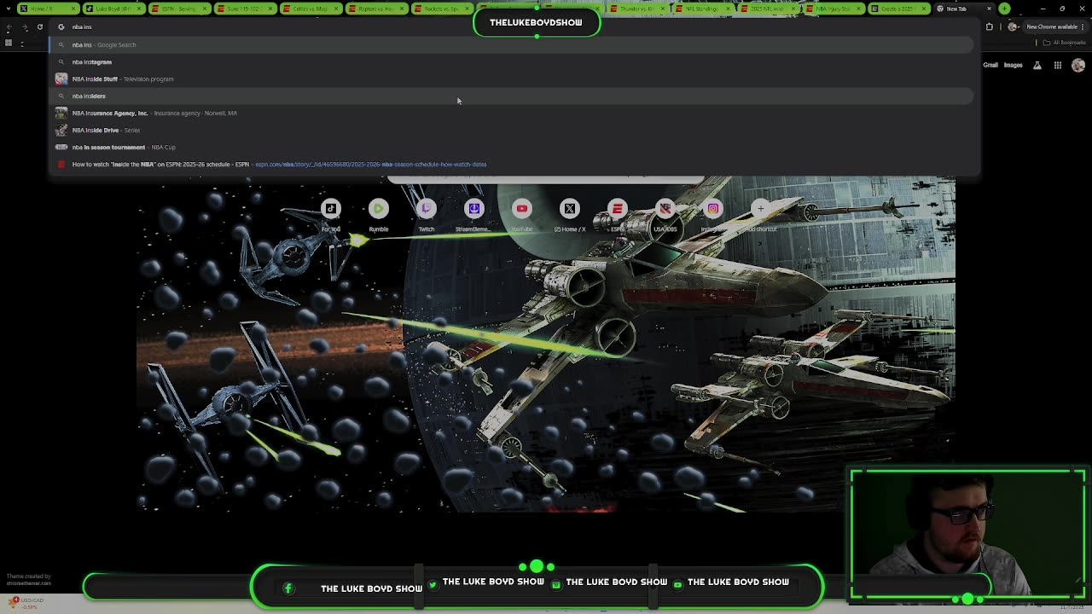Click the webcam overlay thumbnail

tap(967, 535)
